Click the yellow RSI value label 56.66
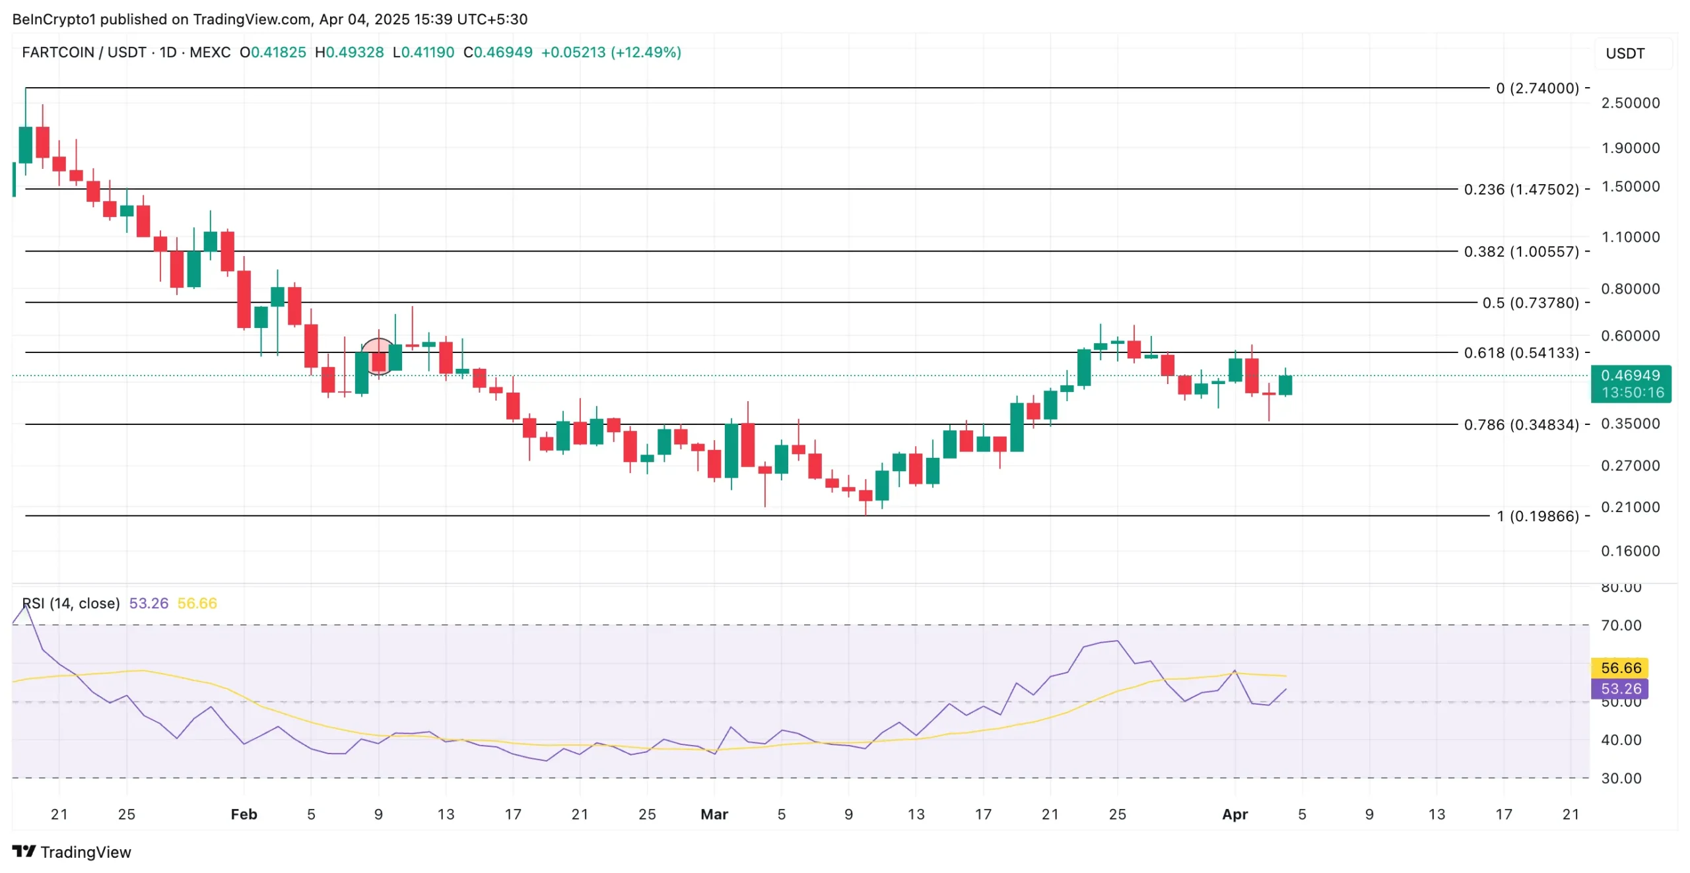This screenshot has width=1690, height=873. click(x=1621, y=668)
